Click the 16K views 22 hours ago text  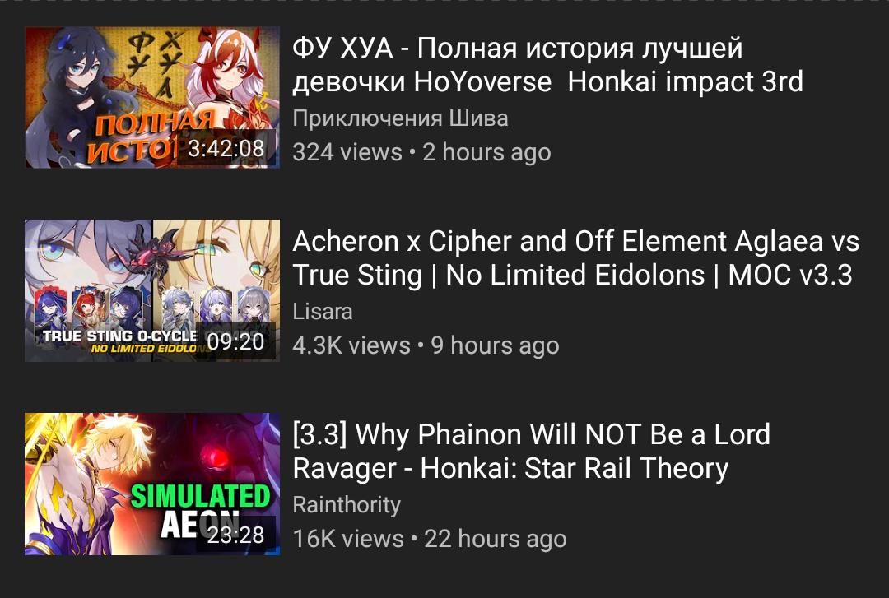click(x=430, y=539)
